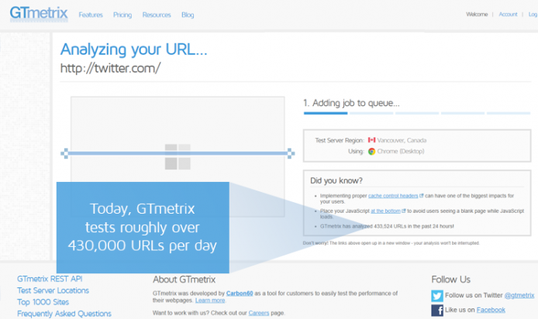View the Top 1000 Sites
Viewport: 538px width, 319px height.
(43, 302)
